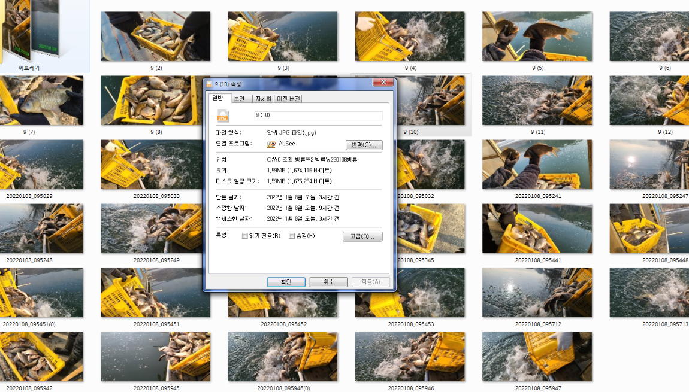The width and height of the screenshot is (689, 392).
Task: Select image 20220108_095946(0)
Action: [x=283, y=357]
